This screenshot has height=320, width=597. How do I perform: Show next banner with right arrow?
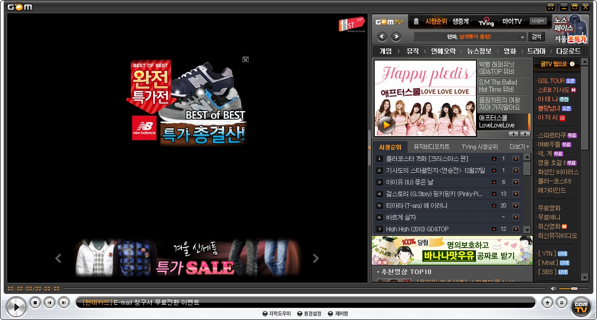(316, 258)
